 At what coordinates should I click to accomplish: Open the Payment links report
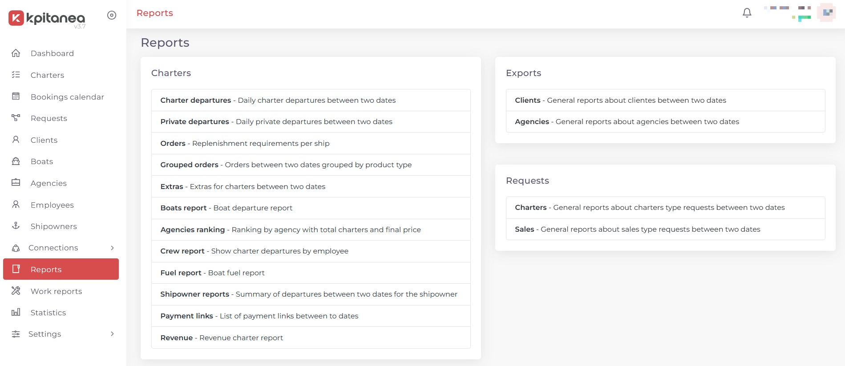coord(311,316)
